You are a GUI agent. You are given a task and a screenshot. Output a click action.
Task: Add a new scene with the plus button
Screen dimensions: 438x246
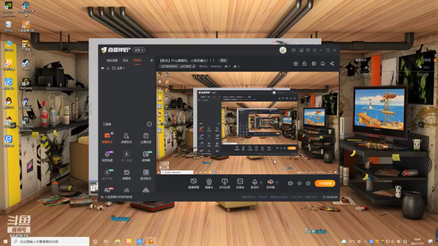point(152,60)
